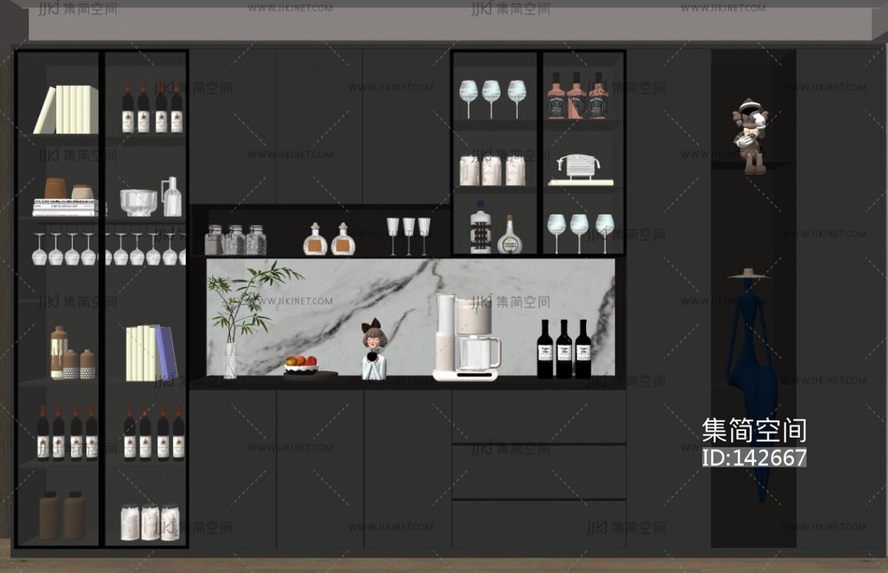Select white books on top-left shelf
888x573 pixels.
tap(67, 110)
